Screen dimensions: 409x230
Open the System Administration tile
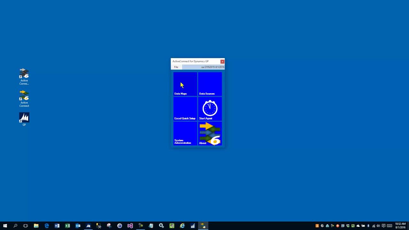tap(185, 134)
